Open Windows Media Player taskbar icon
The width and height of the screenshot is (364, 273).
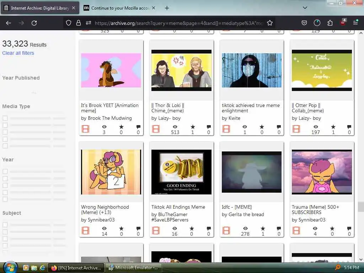(26, 268)
